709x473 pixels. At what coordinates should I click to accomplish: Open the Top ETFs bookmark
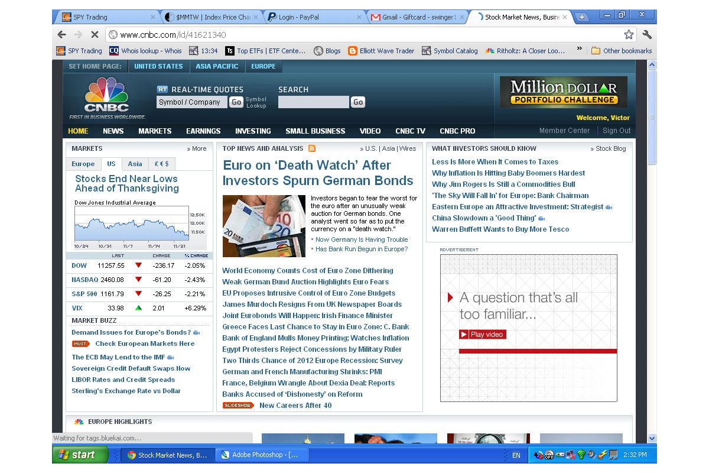pos(265,51)
